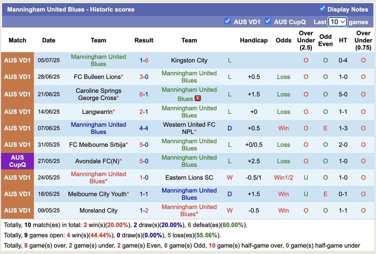Open the Moreland City team page
Screen dimensions: 376x254
[98, 210]
